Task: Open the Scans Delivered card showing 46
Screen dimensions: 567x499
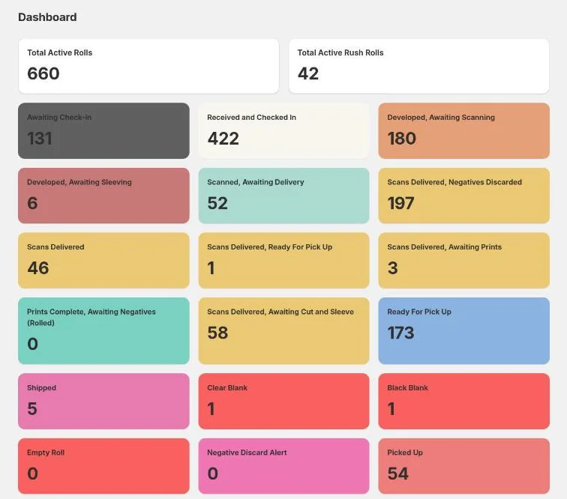Action: tap(103, 261)
